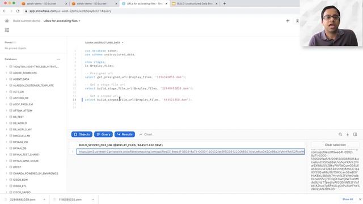Expand the ANTHRO_DE database

(6, 98)
